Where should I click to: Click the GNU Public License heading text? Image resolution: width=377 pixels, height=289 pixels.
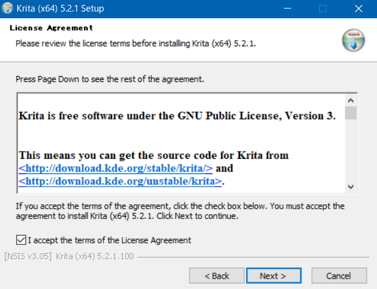point(177,116)
